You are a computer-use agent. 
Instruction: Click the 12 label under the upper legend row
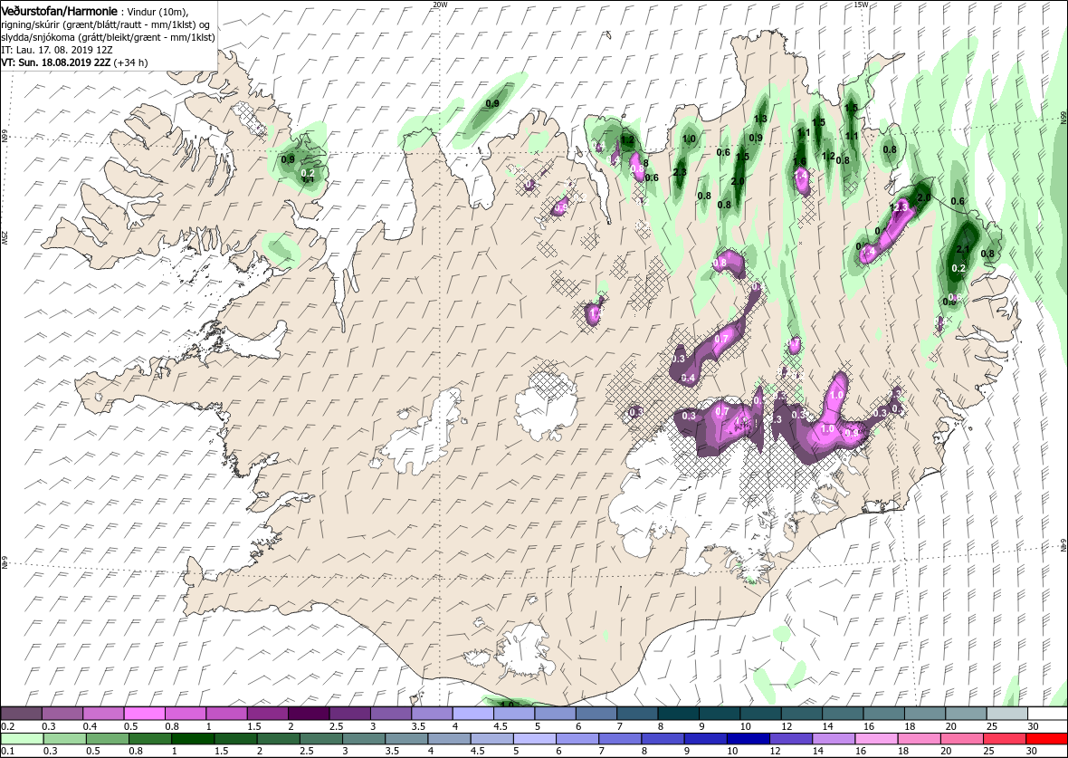click(x=787, y=726)
